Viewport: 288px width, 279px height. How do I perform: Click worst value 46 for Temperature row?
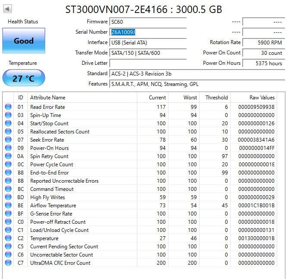pyautogui.click(x=193, y=238)
